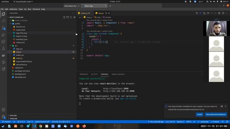Open the Docker view in activity bar

(3, 56)
